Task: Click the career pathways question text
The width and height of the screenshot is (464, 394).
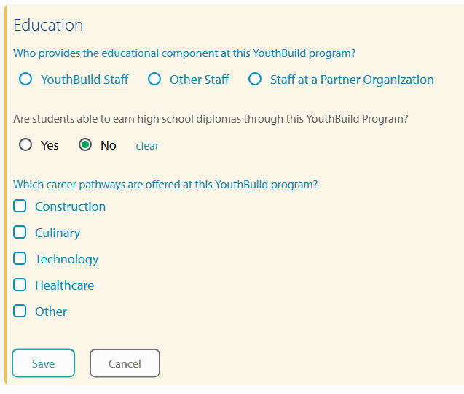Action: pyautogui.click(x=165, y=185)
